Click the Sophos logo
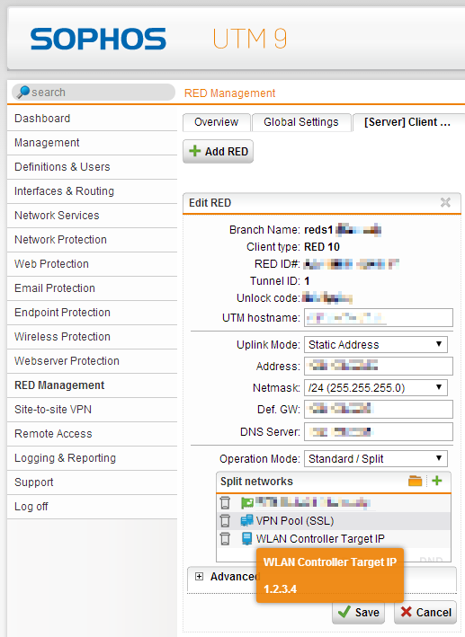 (x=98, y=39)
